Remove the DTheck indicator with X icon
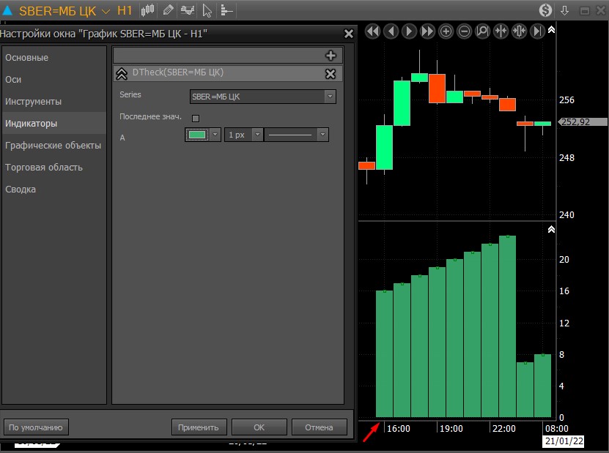This screenshot has width=609, height=453. click(330, 73)
